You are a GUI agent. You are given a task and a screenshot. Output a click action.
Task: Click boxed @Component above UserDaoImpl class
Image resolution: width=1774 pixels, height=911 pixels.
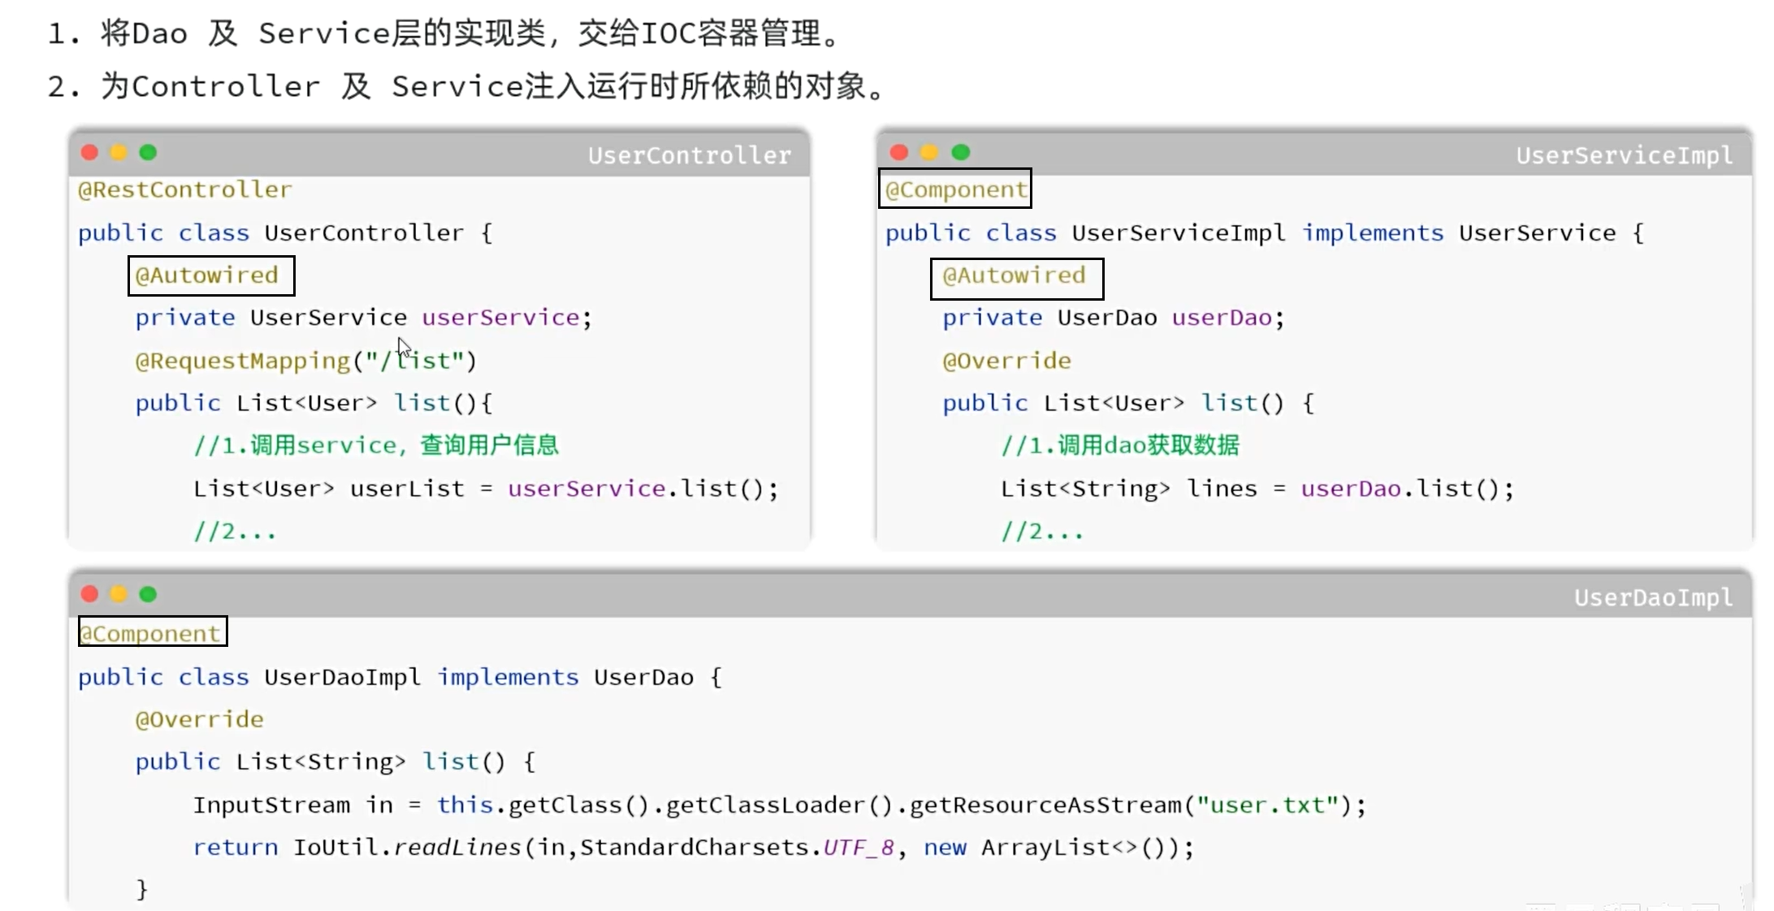point(153,632)
